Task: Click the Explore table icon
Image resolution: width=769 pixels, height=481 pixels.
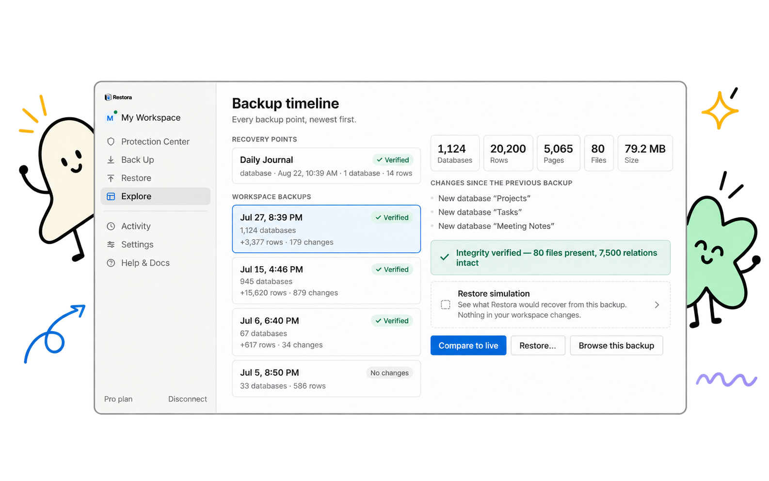Action: click(x=111, y=196)
